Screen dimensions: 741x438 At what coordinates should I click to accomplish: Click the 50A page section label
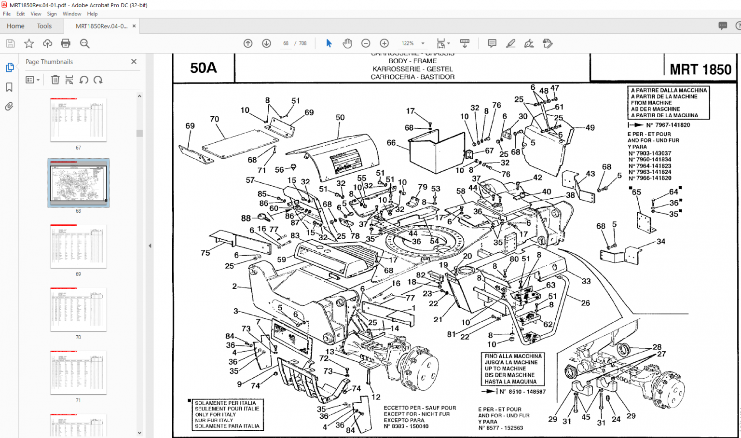click(204, 68)
